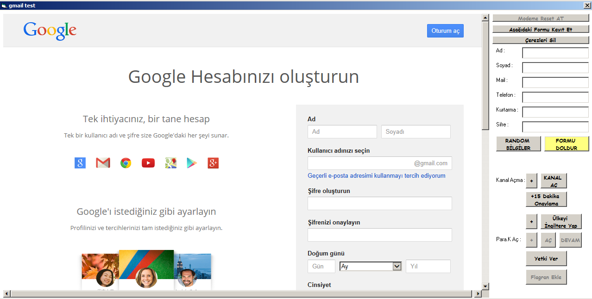Click the Gmail envelope icon
The image size is (592, 299).
coord(103,163)
